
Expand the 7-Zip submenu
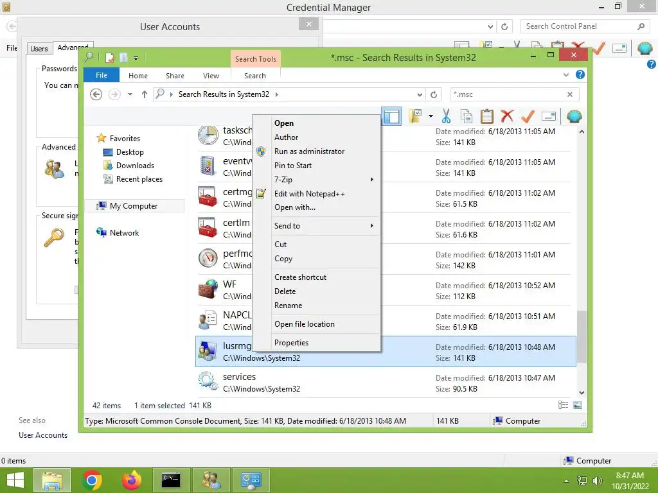(x=317, y=180)
